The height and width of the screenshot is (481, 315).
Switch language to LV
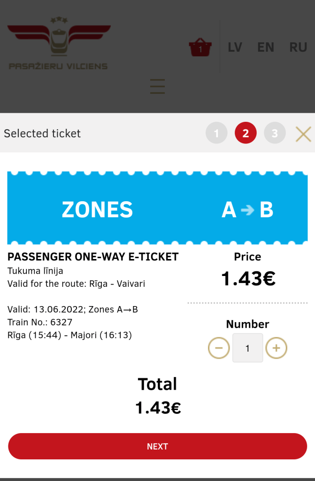click(235, 47)
